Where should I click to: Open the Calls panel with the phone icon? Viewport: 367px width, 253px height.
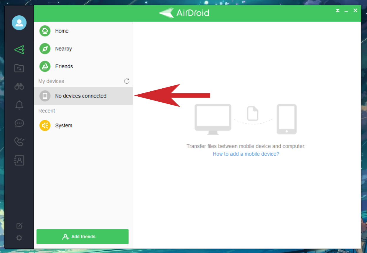19,142
